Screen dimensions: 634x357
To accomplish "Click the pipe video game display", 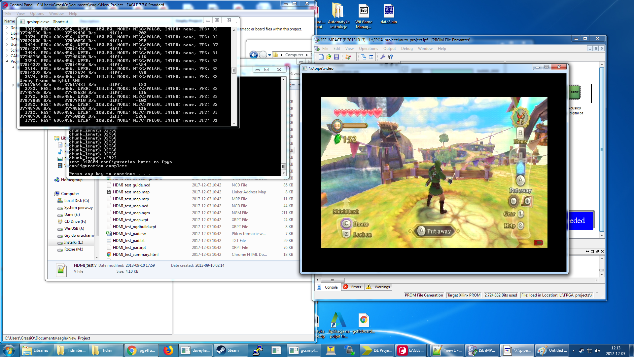I will [434, 172].
